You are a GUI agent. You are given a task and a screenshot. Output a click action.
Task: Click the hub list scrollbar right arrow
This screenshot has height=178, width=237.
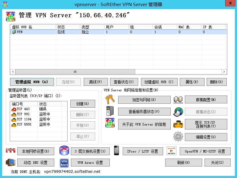224,72
